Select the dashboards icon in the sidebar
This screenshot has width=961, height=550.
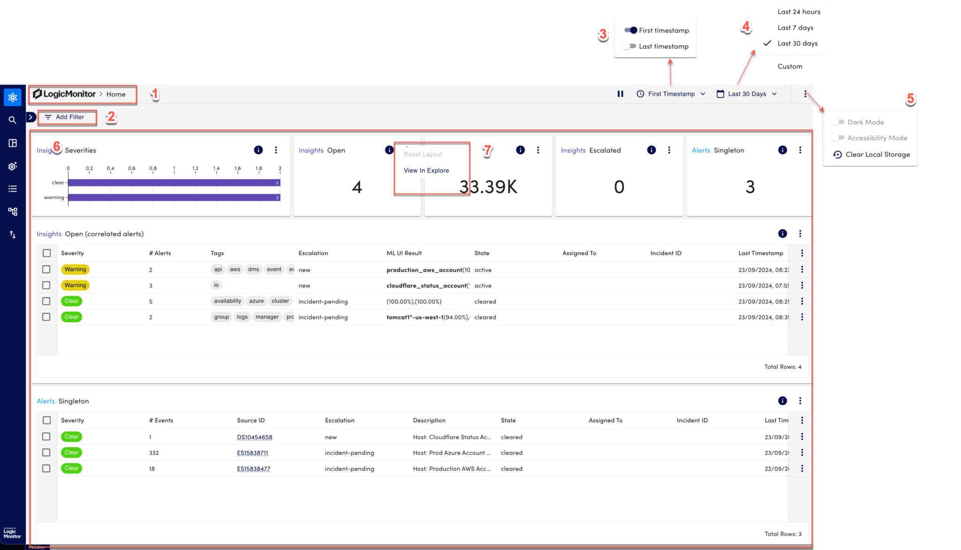(x=12, y=143)
